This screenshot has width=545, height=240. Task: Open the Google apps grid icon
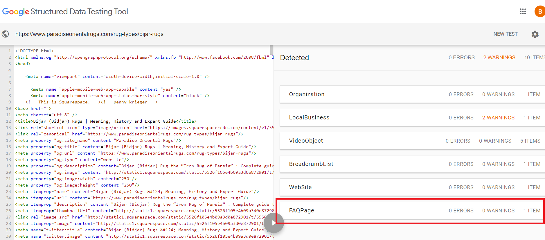coord(523,11)
